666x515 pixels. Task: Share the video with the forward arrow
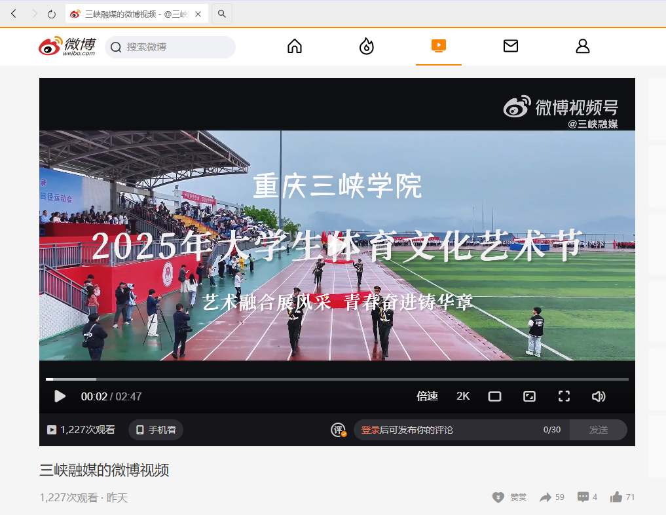point(545,497)
